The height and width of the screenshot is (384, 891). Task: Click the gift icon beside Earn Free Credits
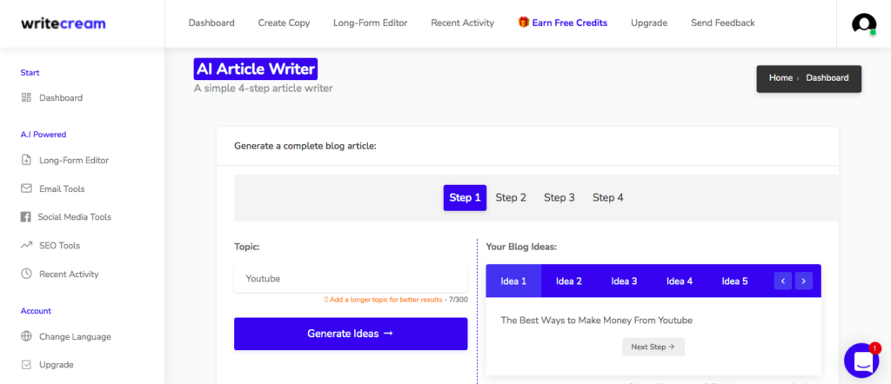[523, 23]
